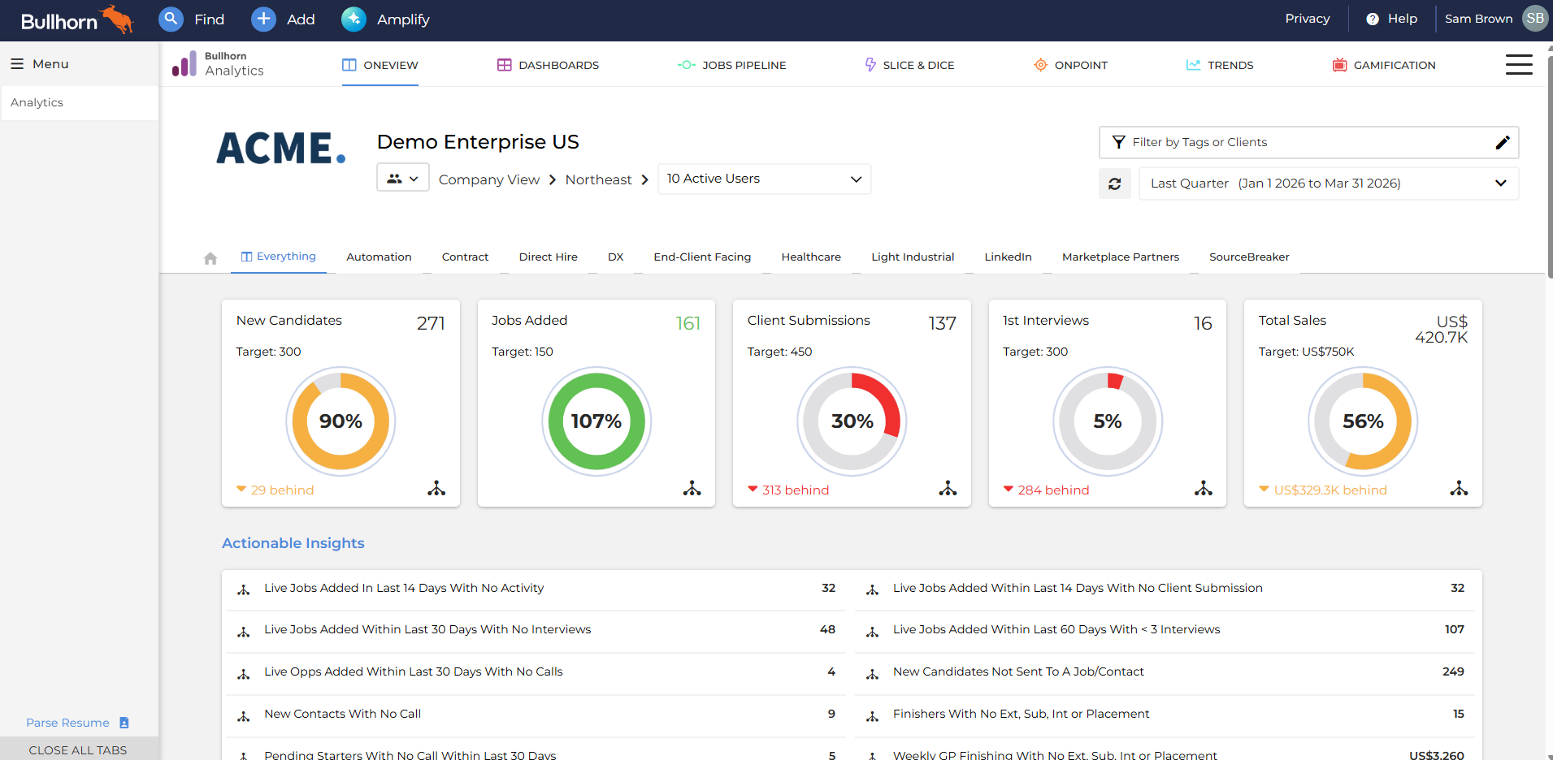1553x760 pixels.
Task: Open the people group view dropdown
Action: [x=403, y=179]
